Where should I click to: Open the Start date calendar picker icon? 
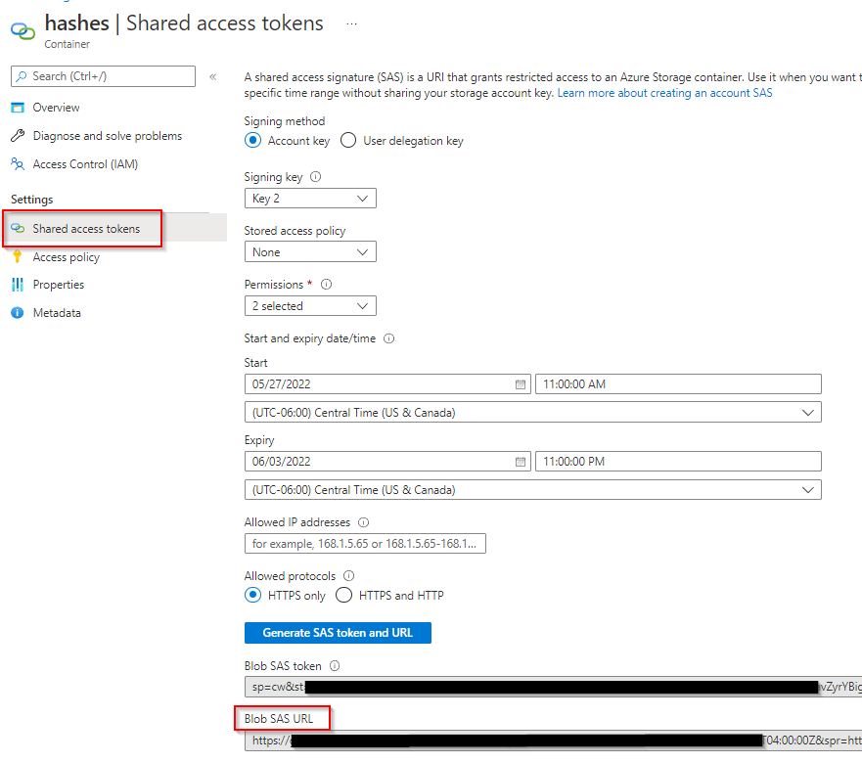tap(521, 384)
